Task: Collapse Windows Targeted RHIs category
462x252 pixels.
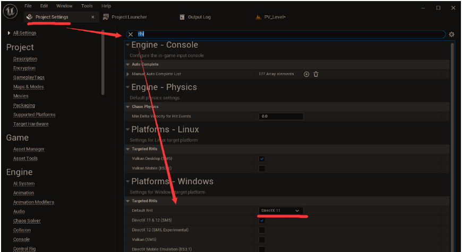Action: tap(127, 201)
